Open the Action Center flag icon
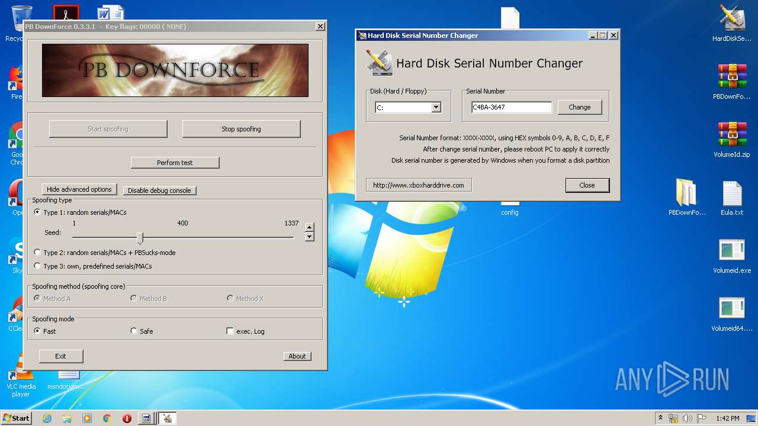The height and width of the screenshot is (426, 758). (x=702, y=418)
